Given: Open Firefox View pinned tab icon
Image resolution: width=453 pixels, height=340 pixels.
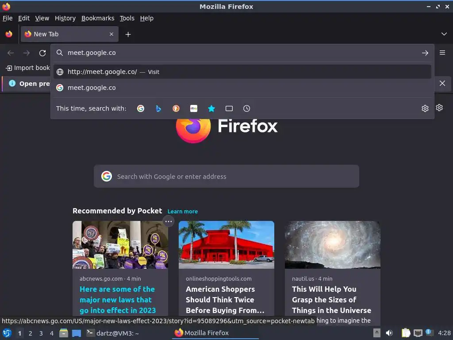Looking at the screenshot, I should tap(9, 34).
